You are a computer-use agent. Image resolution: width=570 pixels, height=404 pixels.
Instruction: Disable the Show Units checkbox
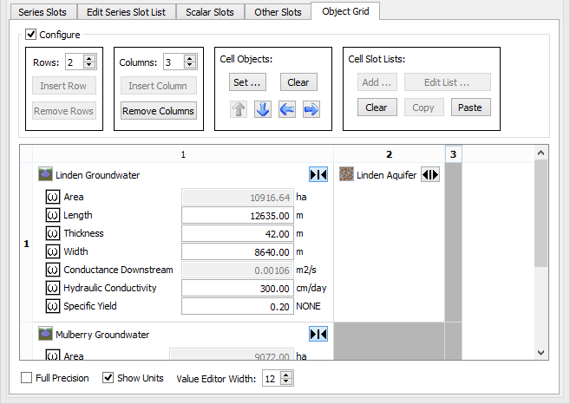(x=108, y=378)
